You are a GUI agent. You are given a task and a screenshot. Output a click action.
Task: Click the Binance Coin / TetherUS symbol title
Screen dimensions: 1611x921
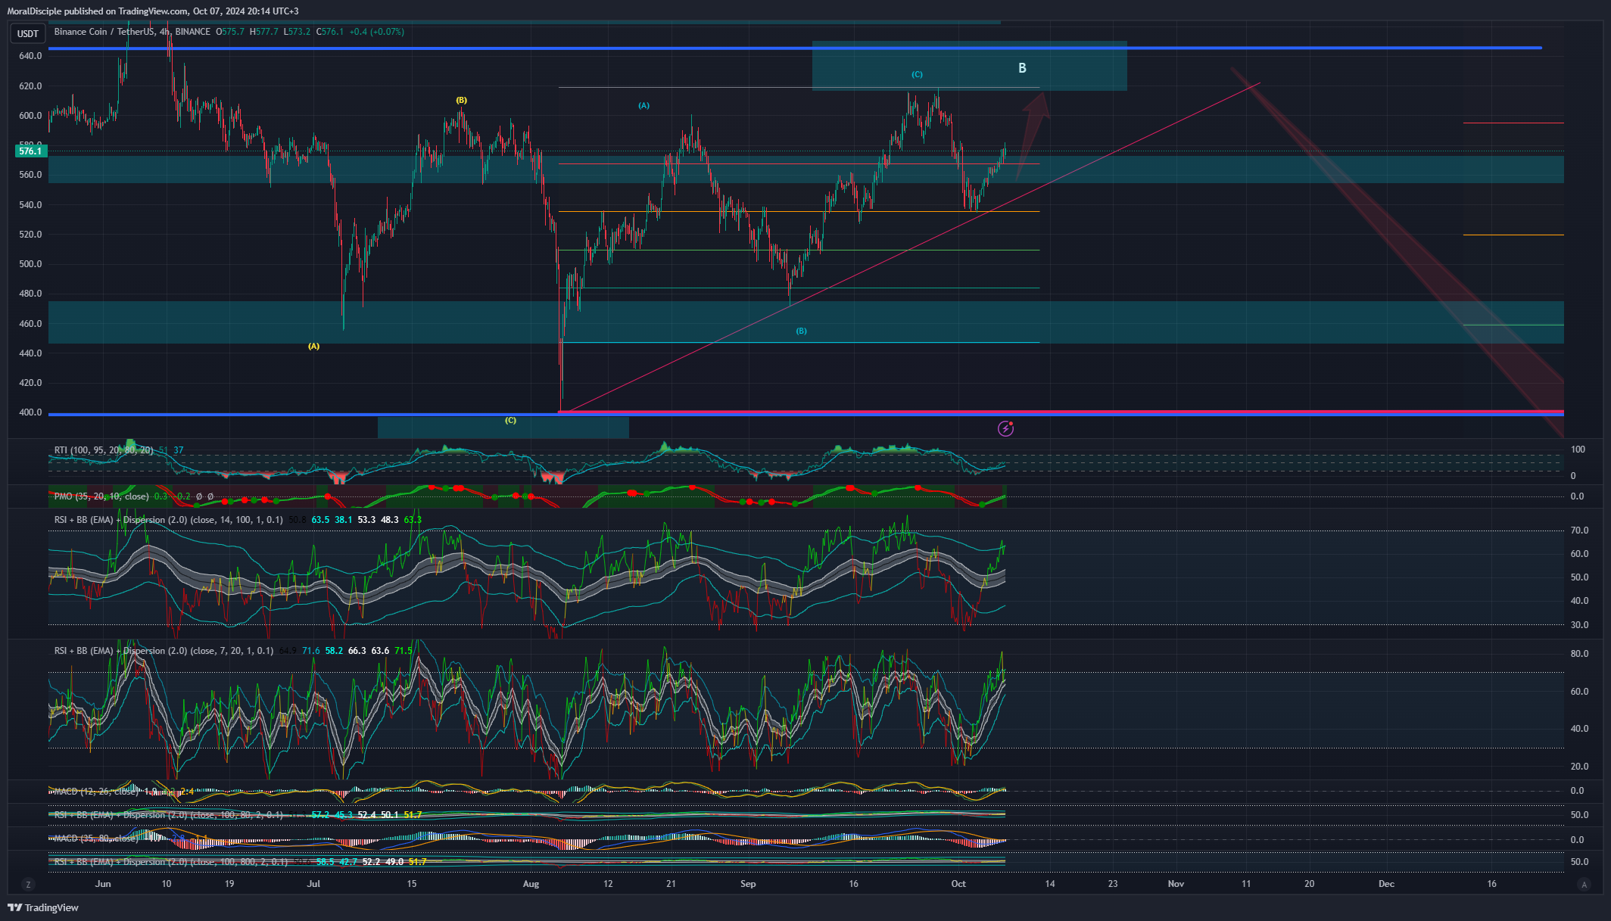point(104,32)
